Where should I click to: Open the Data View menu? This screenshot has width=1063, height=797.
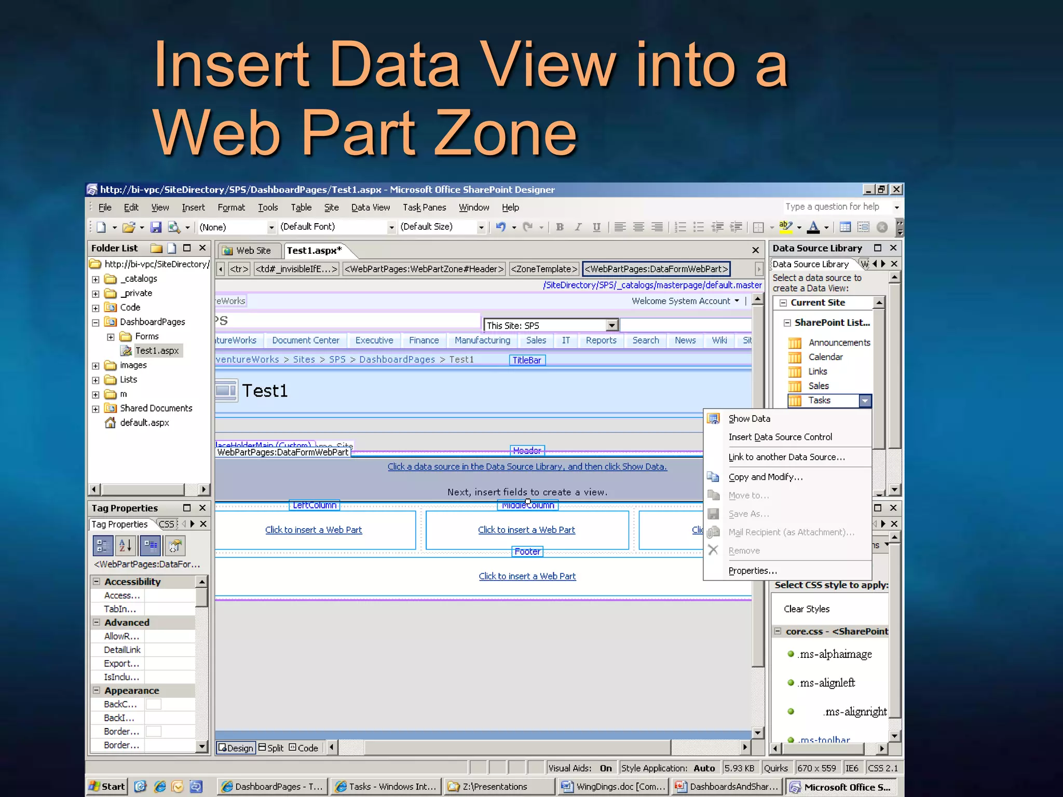point(371,208)
